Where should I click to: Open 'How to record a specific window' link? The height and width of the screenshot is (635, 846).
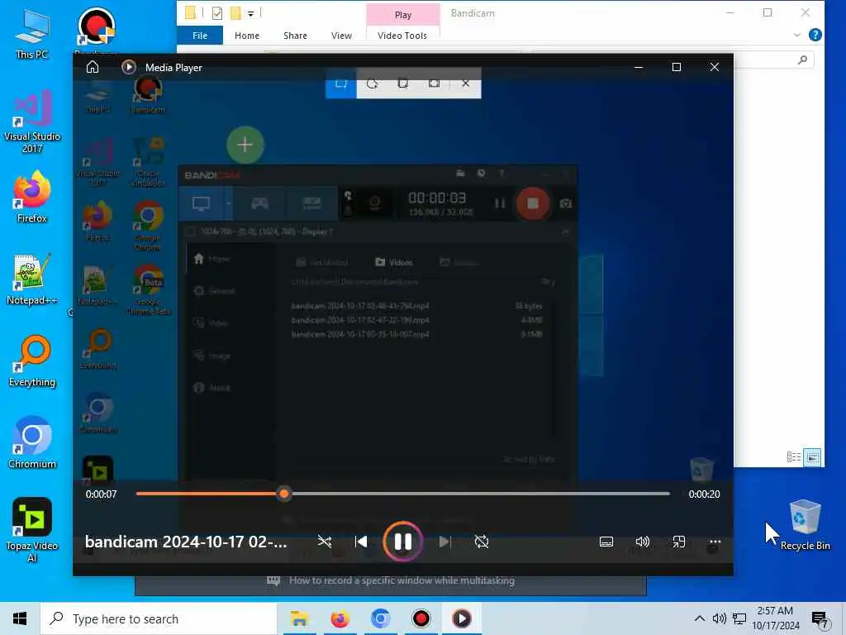pos(402,581)
